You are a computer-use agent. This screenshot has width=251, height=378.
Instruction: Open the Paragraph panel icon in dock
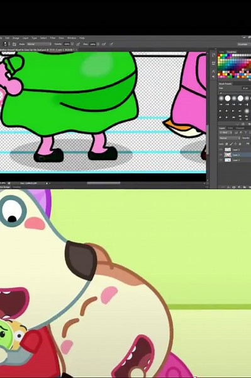(x=213, y=77)
